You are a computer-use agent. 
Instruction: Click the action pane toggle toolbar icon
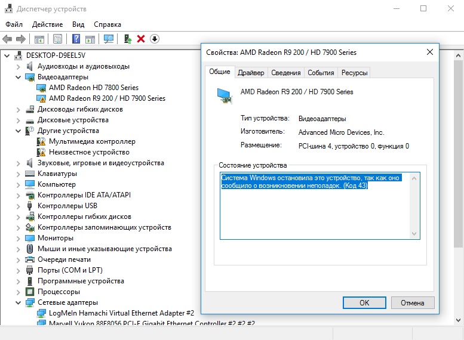(x=90, y=39)
